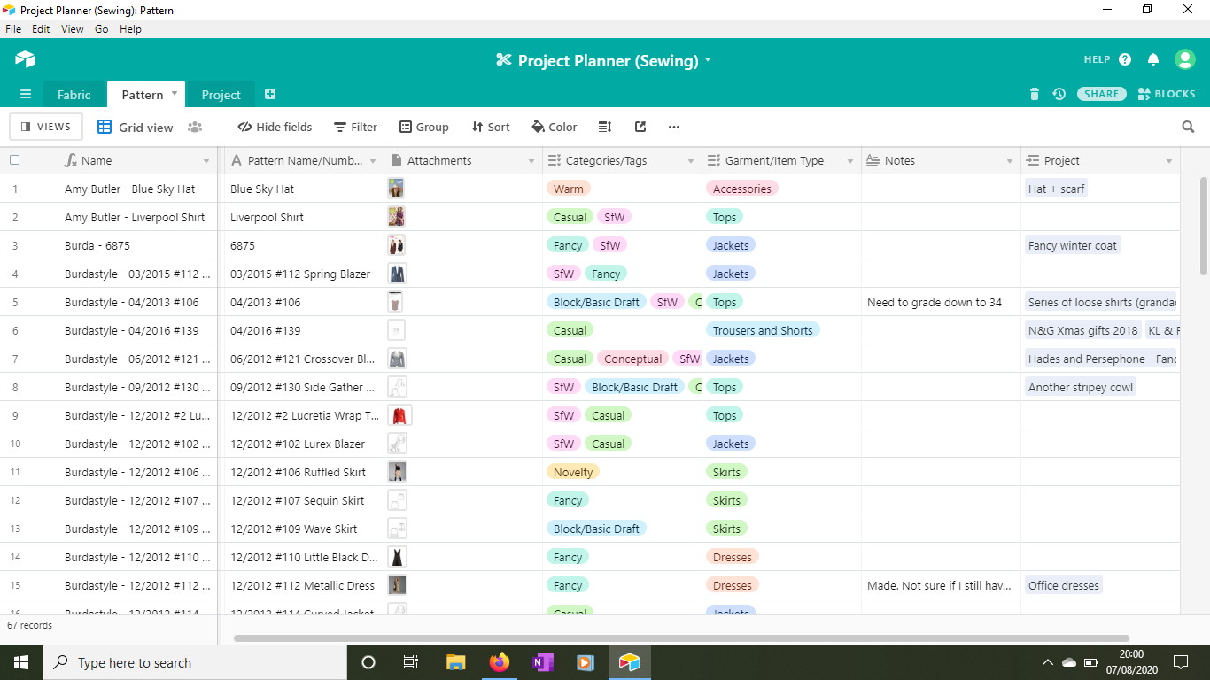Screen dimensions: 1210x680
Task: Select the Trousers and Shorts tag
Action: (763, 330)
